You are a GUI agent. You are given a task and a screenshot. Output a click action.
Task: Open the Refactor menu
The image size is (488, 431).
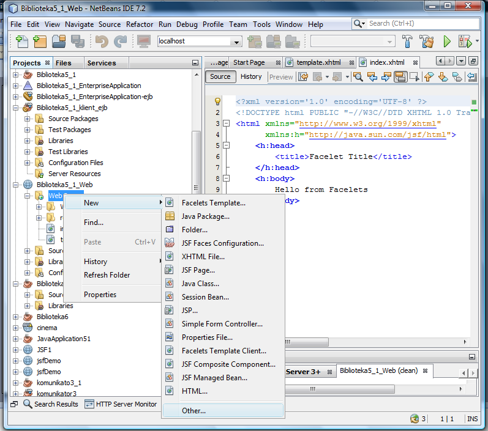[x=140, y=24]
